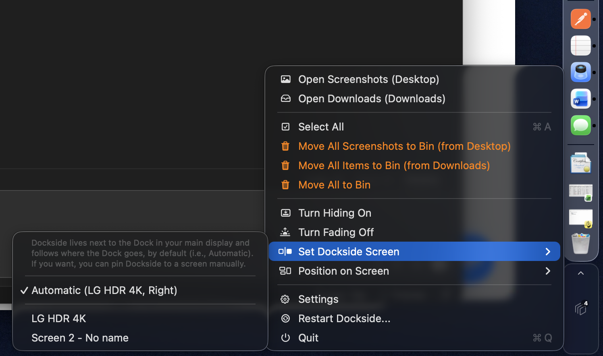Screen dimensions: 603x356
Task: Click the gear icon next to Settings
Action: coord(285,299)
